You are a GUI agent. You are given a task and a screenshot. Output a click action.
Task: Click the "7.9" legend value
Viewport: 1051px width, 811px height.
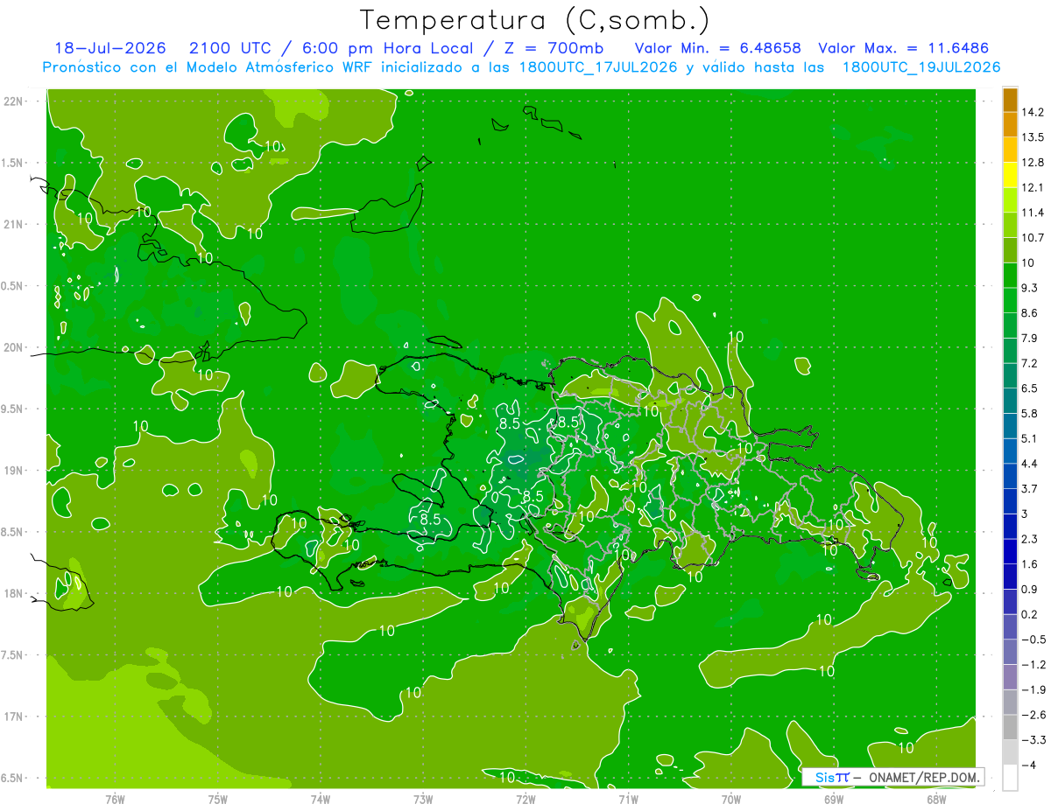click(1030, 338)
